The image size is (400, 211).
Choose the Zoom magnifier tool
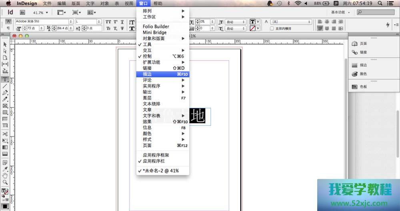5,182
